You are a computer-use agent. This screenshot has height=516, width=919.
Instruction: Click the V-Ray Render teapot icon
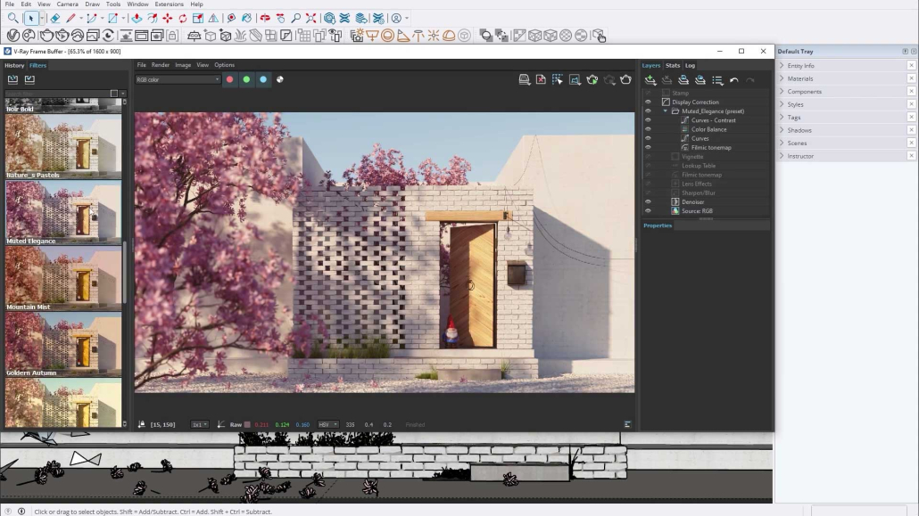pyautogui.click(x=46, y=36)
